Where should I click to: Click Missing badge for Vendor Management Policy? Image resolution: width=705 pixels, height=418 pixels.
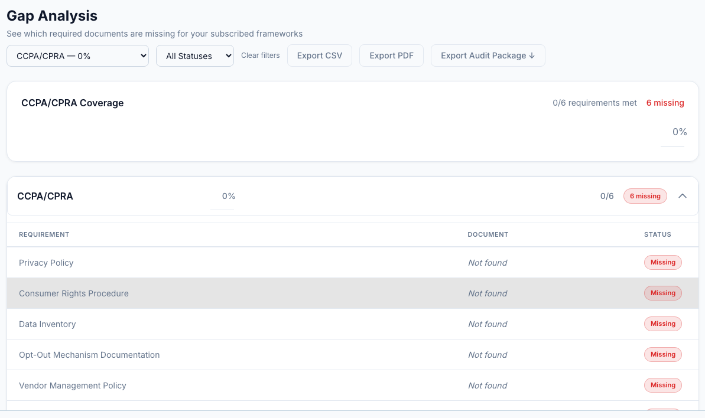tap(662, 385)
